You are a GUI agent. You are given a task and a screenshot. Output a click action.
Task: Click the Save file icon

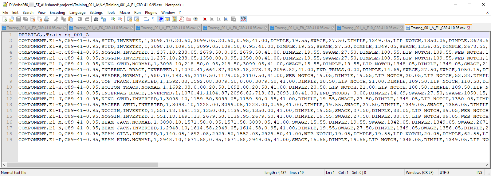[x=18, y=19]
